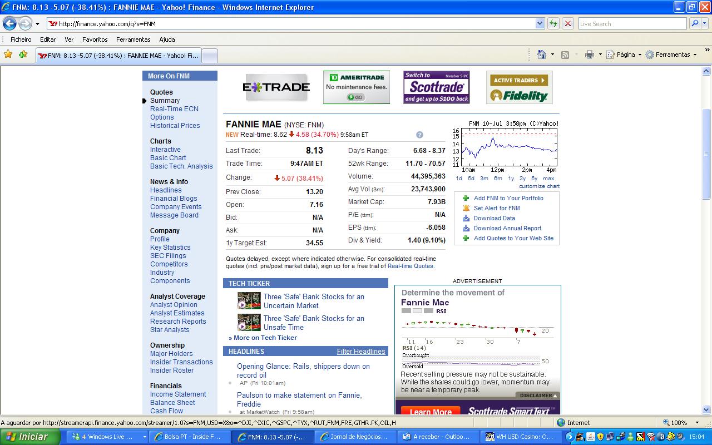The image size is (712, 445).
Task: Click the download icon beside Download Data
Action: (x=466, y=218)
